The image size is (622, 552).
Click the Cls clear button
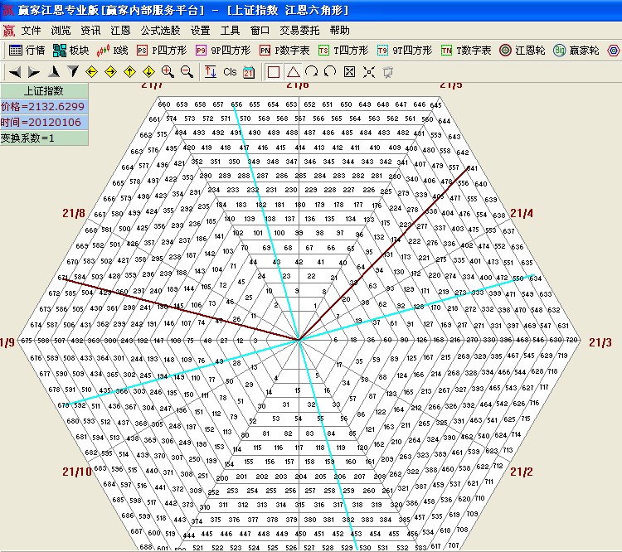pos(230,72)
